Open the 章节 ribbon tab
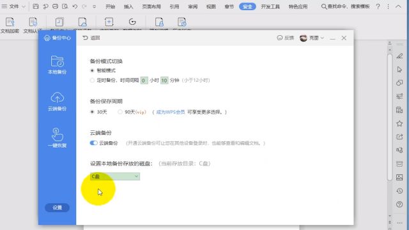The width and height of the screenshot is (409, 230). pyautogui.click(x=229, y=6)
